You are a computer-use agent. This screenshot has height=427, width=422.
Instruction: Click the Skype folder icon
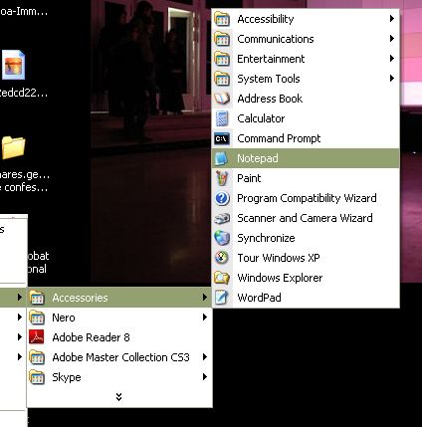37,377
